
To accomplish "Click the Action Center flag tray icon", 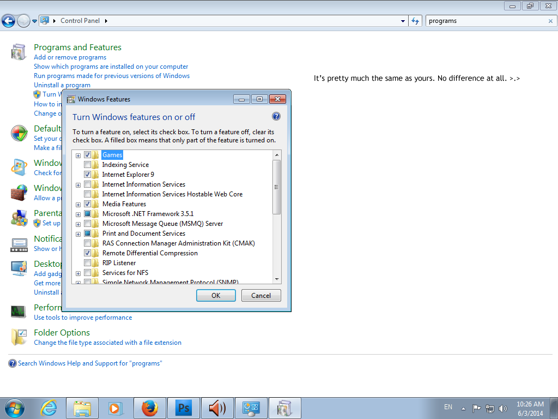I will (x=476, y=408).
